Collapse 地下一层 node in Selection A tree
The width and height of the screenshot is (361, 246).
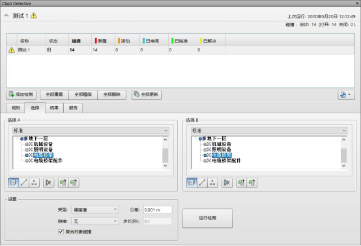tap(22, 139)
